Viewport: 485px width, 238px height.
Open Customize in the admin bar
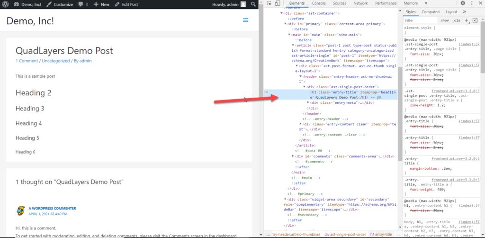tap(60, 4)
